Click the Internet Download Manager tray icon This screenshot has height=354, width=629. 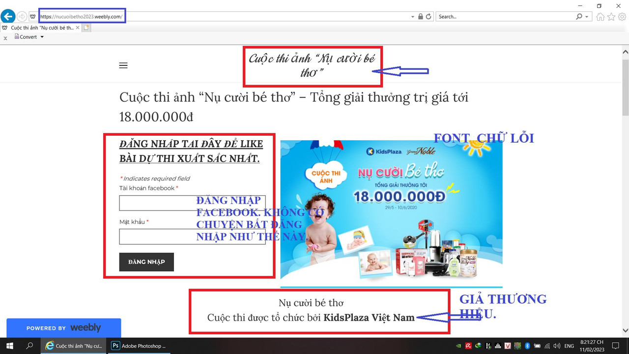(478, 346)
